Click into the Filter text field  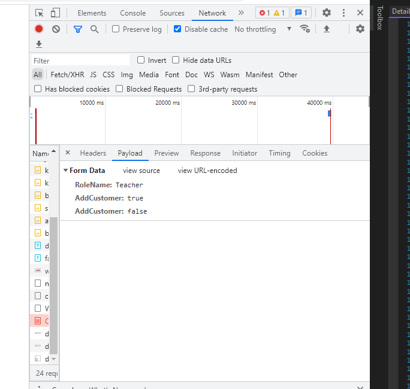coord(80,60)
